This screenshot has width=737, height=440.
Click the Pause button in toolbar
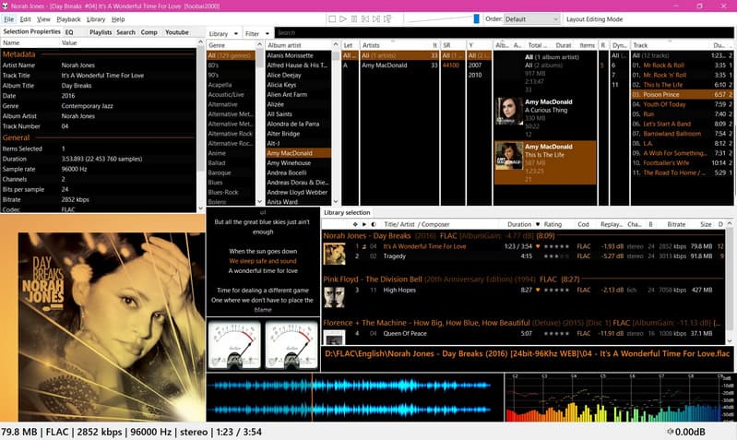tap(355, 18)
